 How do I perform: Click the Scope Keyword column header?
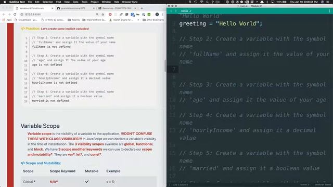click(62, 171)
